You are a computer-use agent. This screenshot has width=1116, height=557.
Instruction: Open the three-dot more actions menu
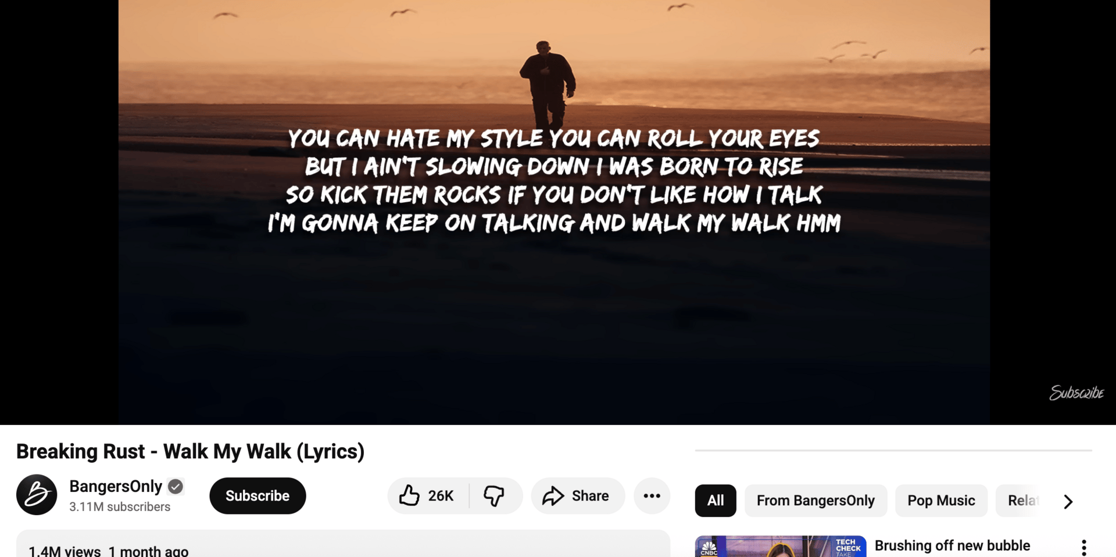[x=652, y=496]
